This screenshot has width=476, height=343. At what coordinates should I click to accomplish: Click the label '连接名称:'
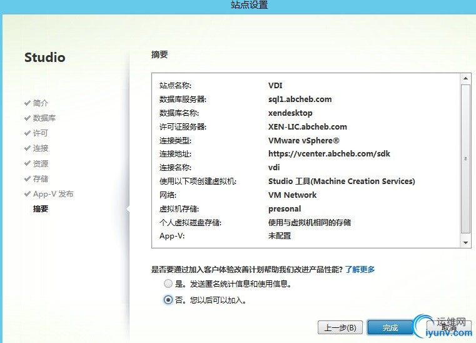pyautogui.click(x=175, y=167)
